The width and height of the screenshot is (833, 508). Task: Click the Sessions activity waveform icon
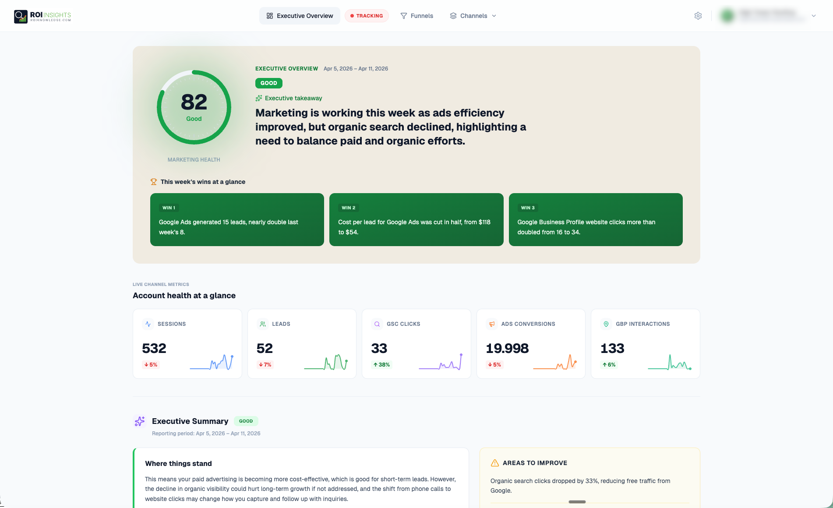pos(148,324)
